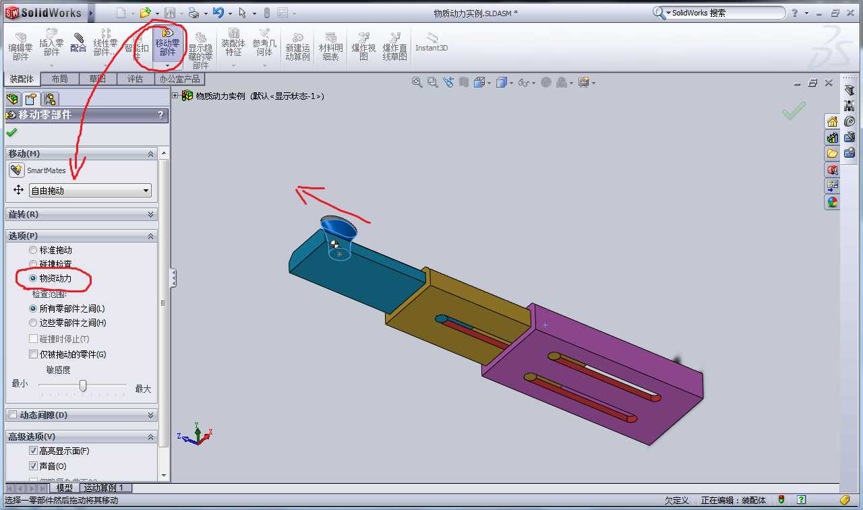Select Standard Drag (标准拖动) option
Image resolution: width=863 pixels, height=510 pixels.
coord(33,250)
